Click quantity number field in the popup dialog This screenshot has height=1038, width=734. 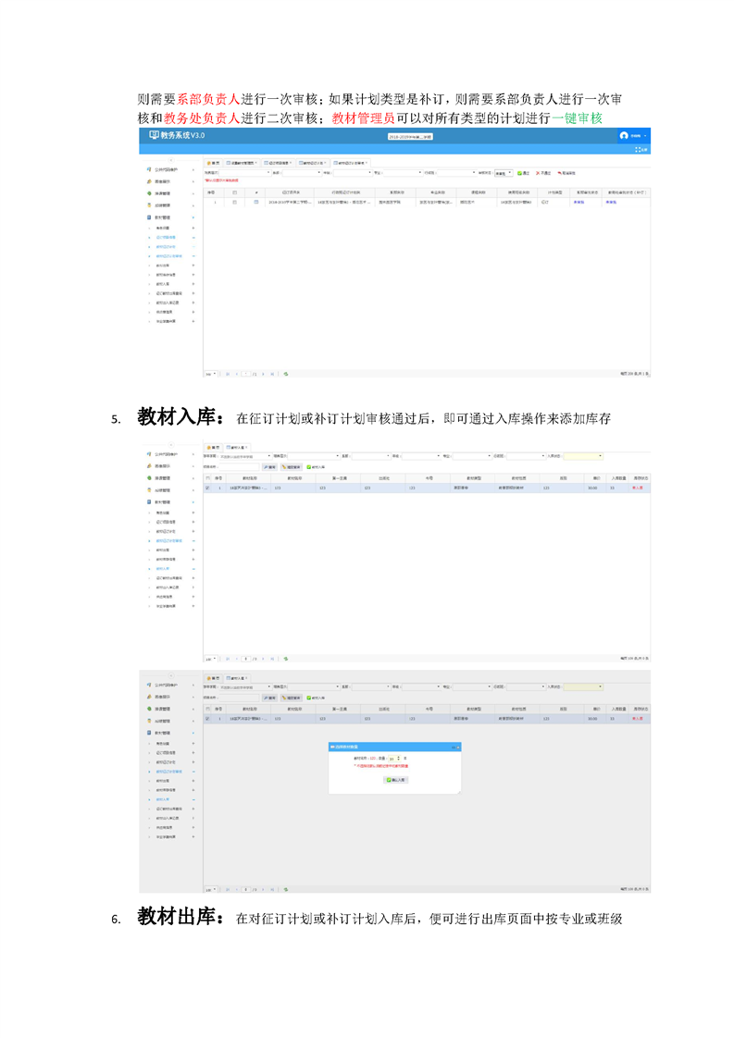point(392,758)
